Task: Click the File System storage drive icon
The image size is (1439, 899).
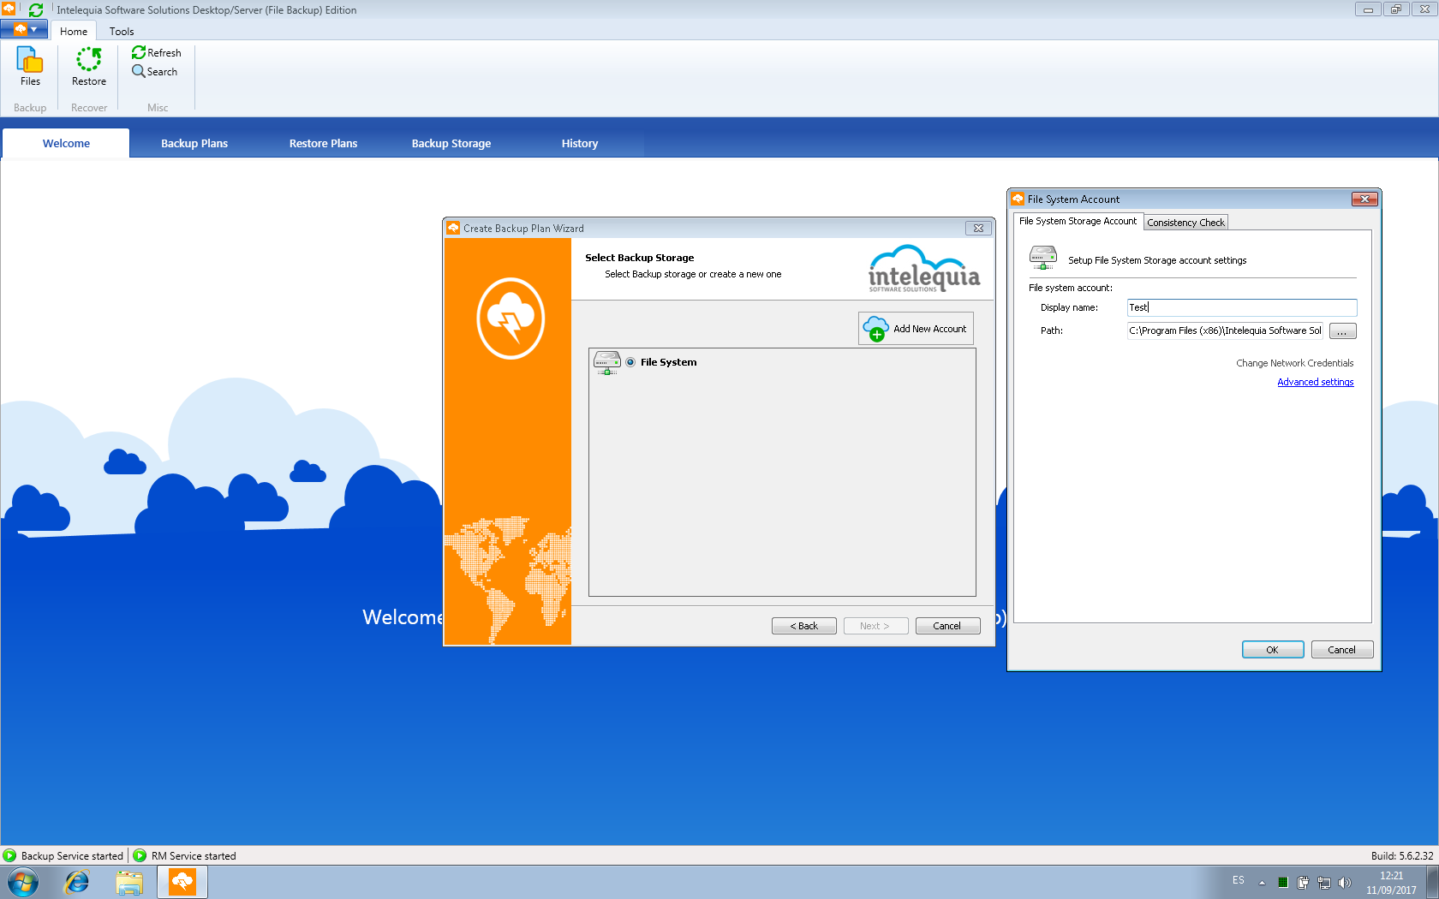Action: pos(606,362)
